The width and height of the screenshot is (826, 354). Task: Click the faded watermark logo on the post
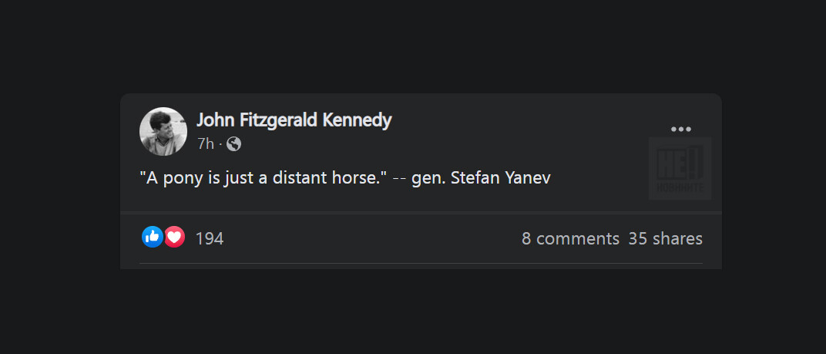(x=679, y=168)
